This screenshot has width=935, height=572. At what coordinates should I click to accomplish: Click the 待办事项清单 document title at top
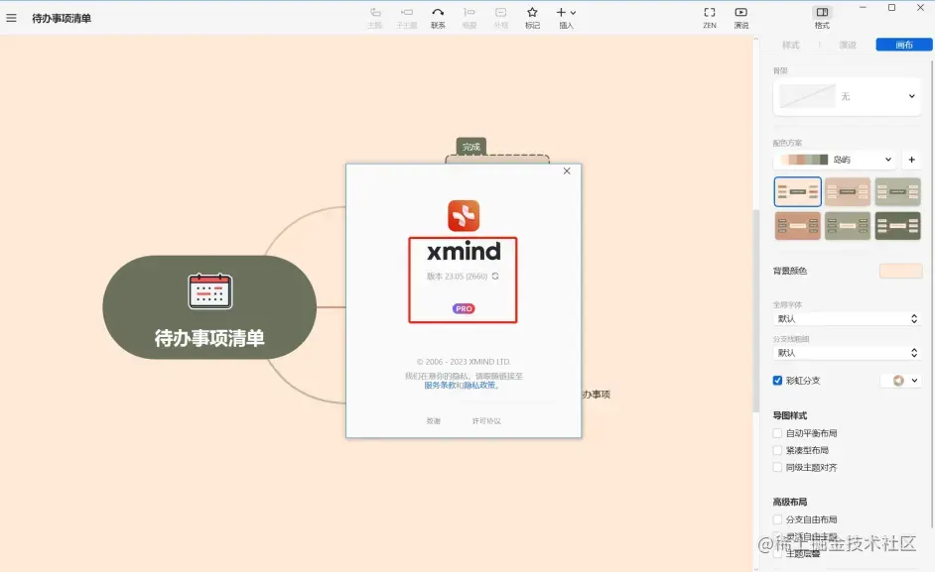pos(62,19)
